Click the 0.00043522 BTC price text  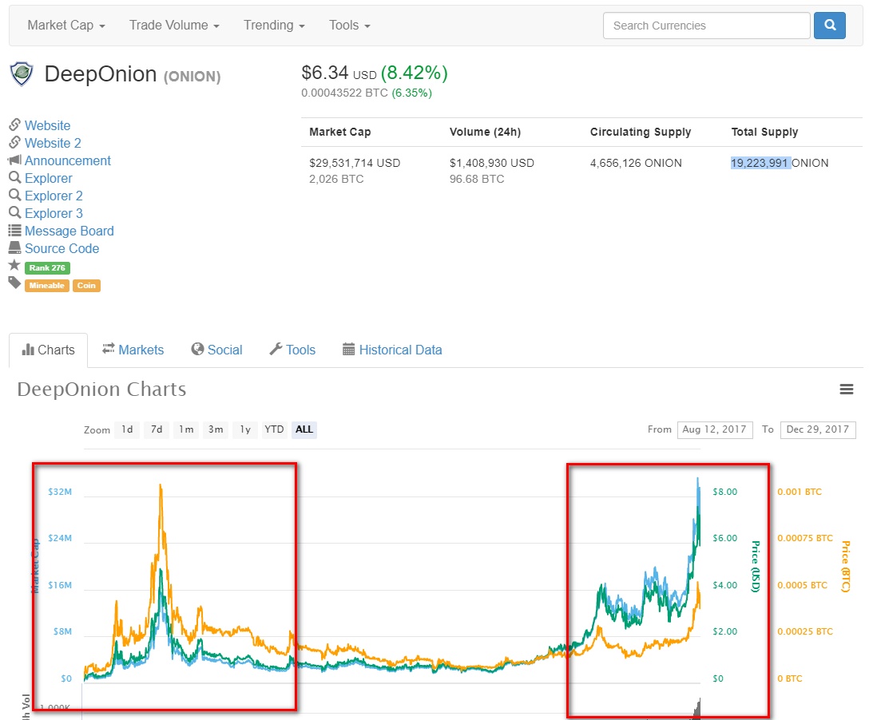344,93
